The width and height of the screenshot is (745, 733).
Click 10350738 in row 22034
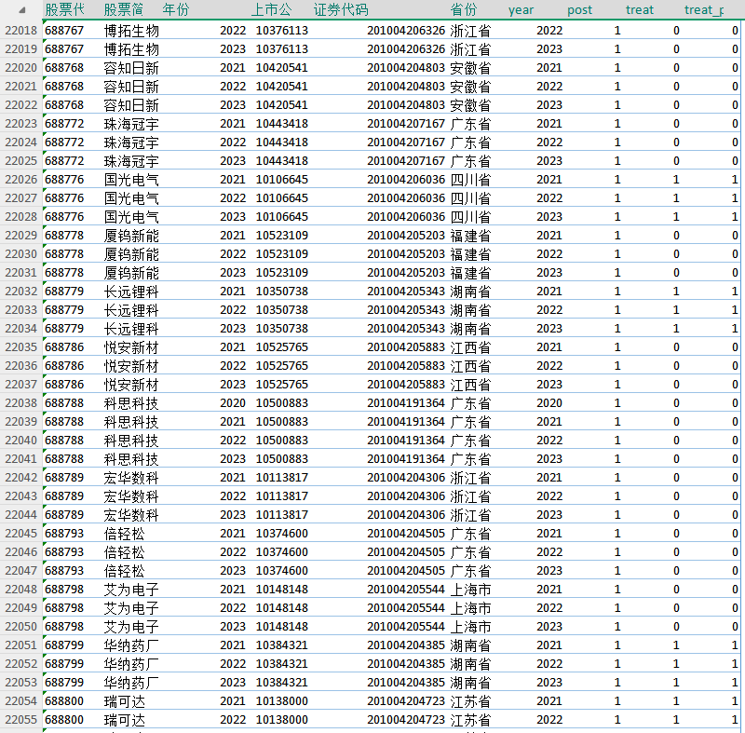click(282, 328)
